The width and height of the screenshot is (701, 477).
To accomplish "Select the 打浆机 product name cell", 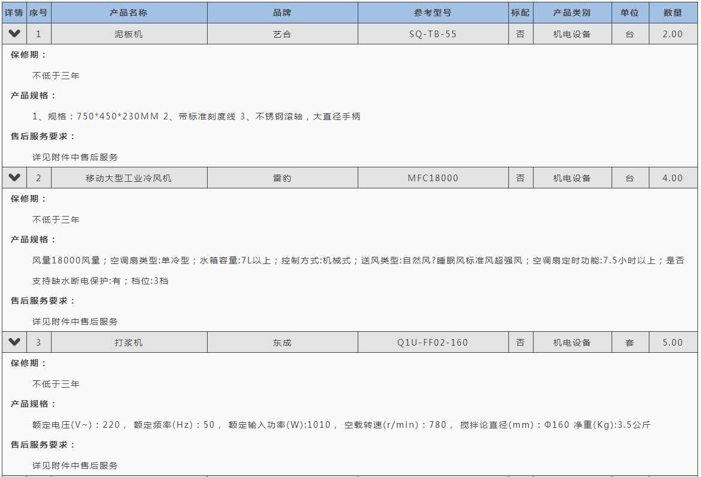I will click(128, 343).
